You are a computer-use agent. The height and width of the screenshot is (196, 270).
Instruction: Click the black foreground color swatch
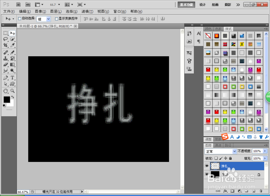pyautogui.click(x=7, y=99)
